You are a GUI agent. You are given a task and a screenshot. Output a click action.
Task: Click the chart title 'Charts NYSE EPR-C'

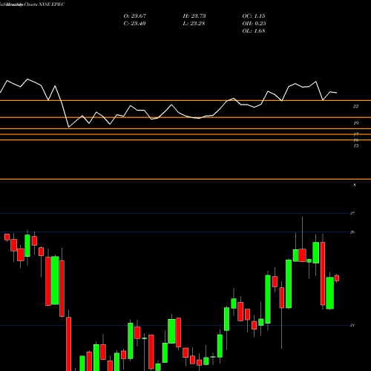pyautogui.click(x=45, y=4)
